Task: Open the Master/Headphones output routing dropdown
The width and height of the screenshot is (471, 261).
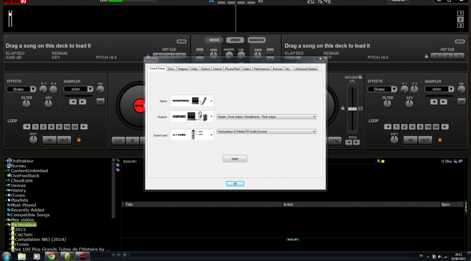Action: click(x=267, y=117)
